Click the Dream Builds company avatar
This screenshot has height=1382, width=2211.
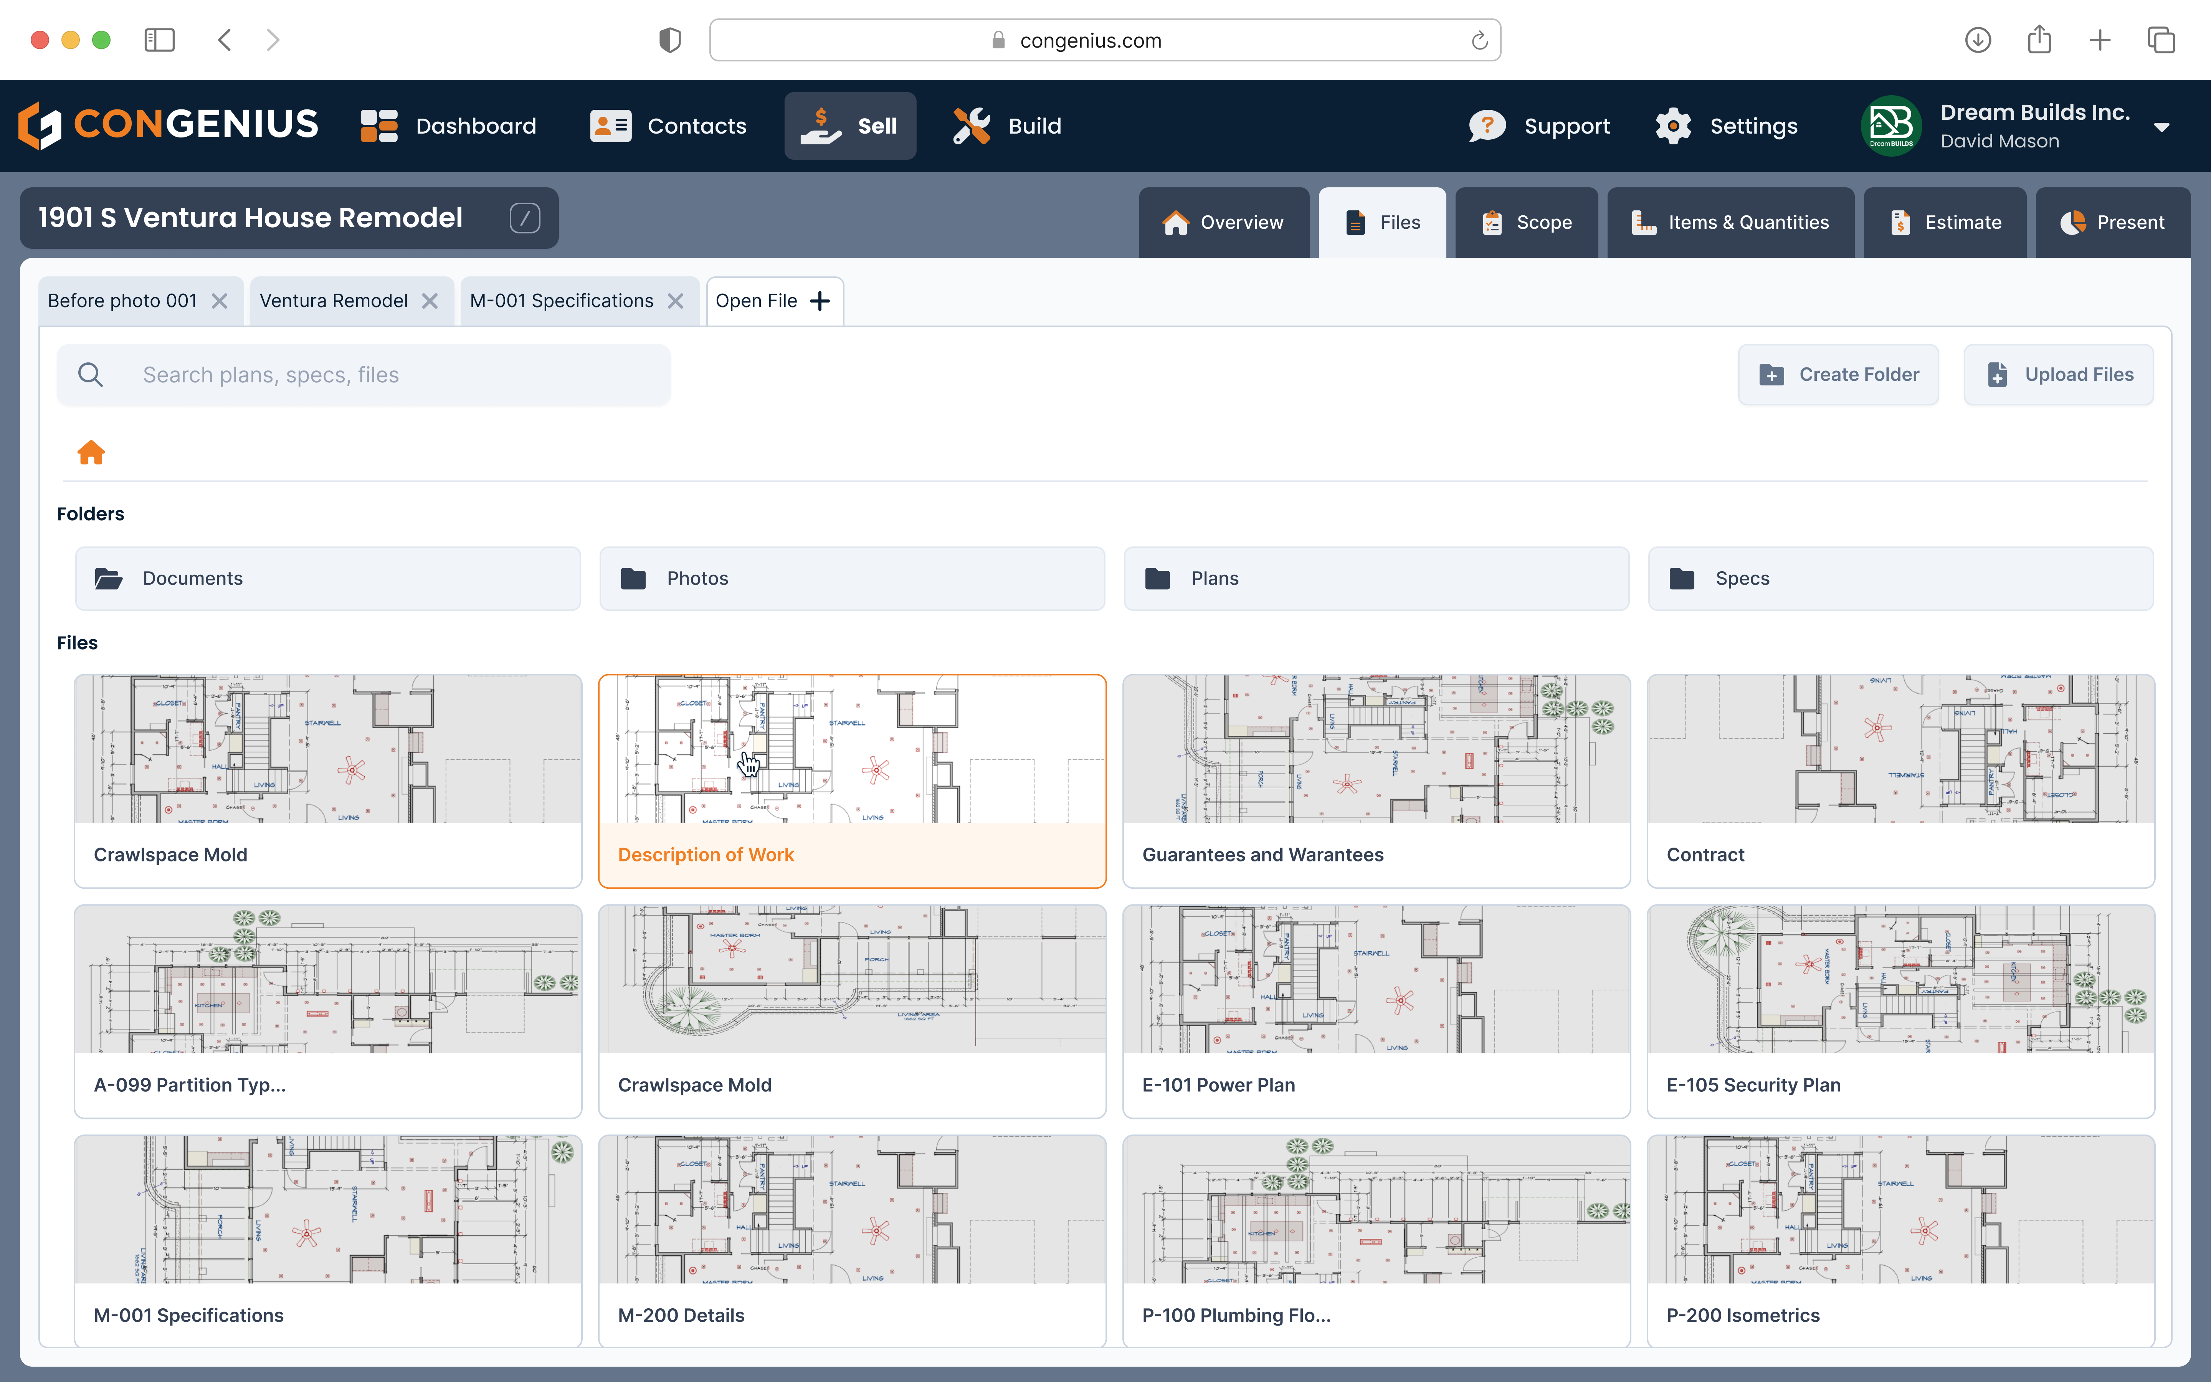(1891, 126)
